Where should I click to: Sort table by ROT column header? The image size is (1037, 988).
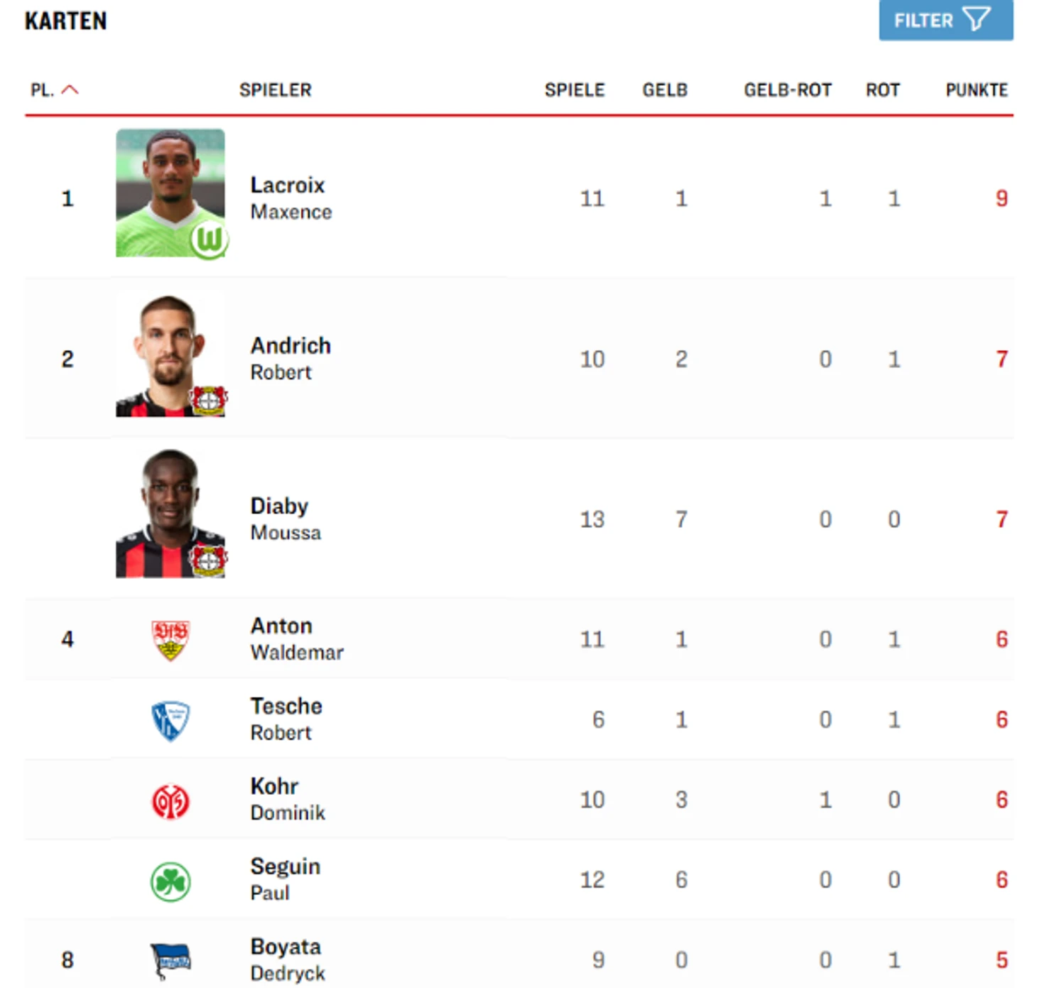883,90
